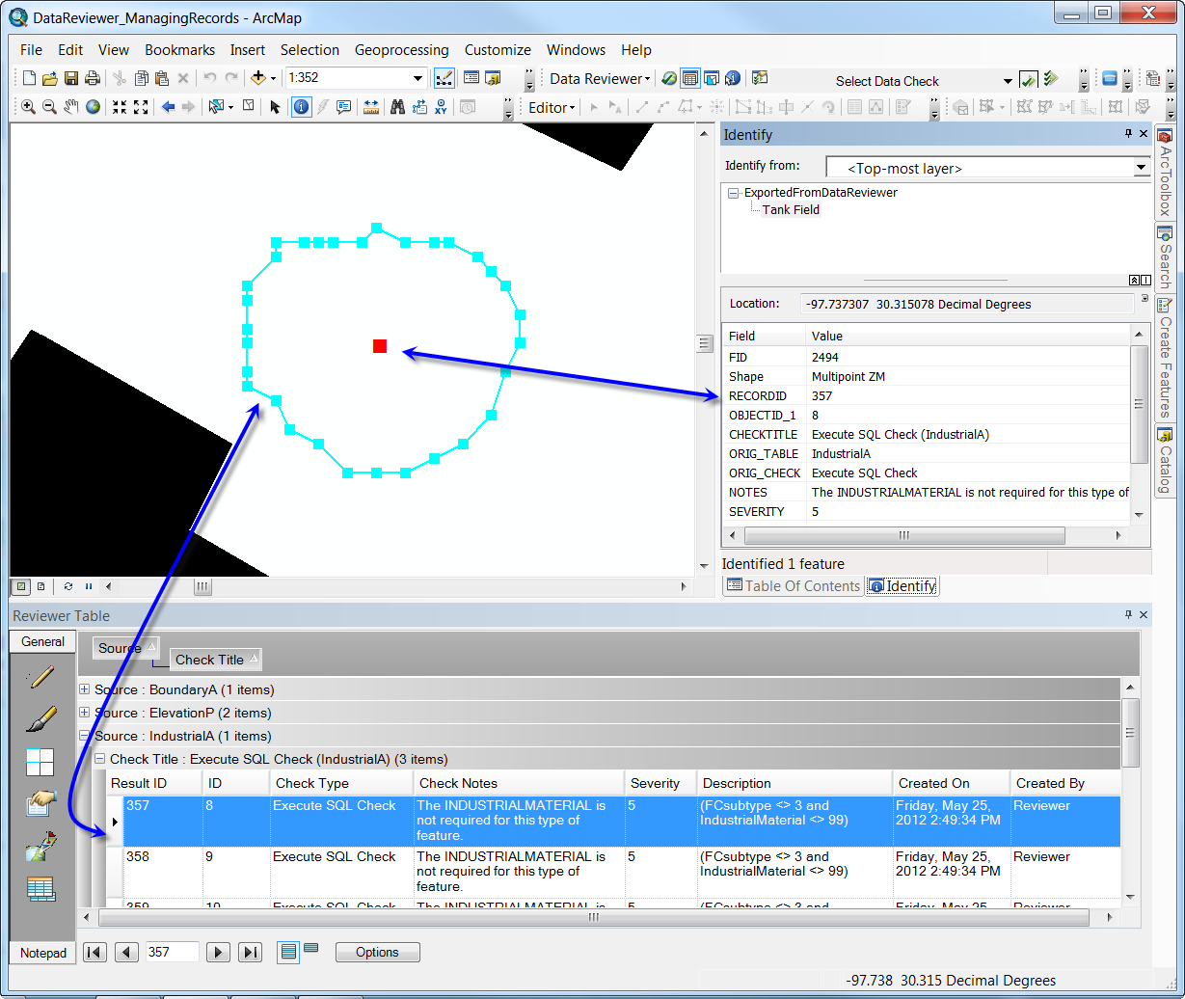Collapse the Source : IndustrialA group
The height and width of the screenshot is (999, 1185).
click(x=85, y=736)
